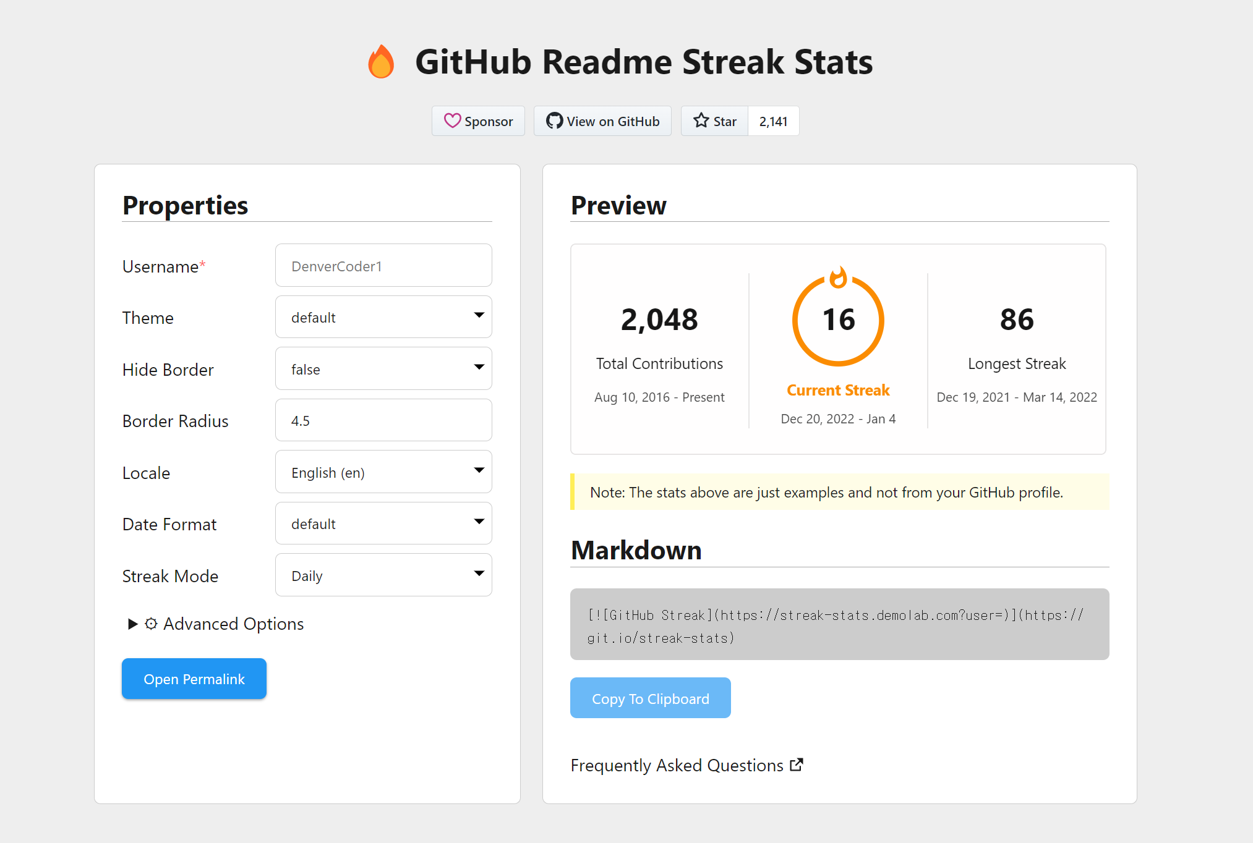Click the Border Radius input field
The image size is (1253, 843).
coord(383,420)
